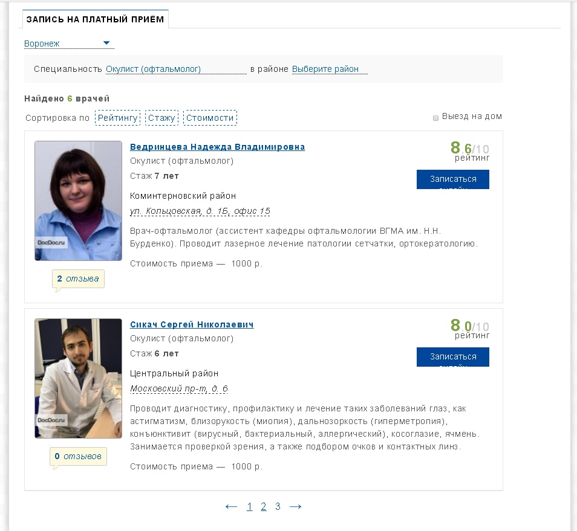Screen dimensions: 577x531
Task: Click the city dropdown arrow icon
Action: pyautogui.click(x=106, y=43)
